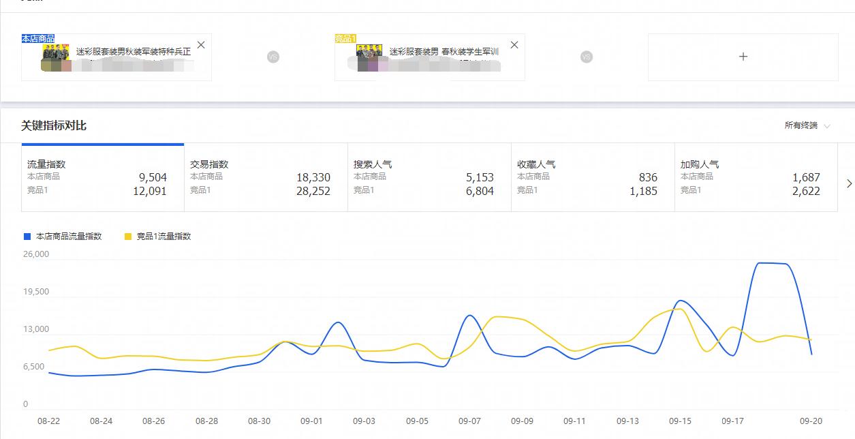Toggle the 竞品1流量指数 legend series
This screenshot has height=439, width=855.
click(x=164, y=237)
